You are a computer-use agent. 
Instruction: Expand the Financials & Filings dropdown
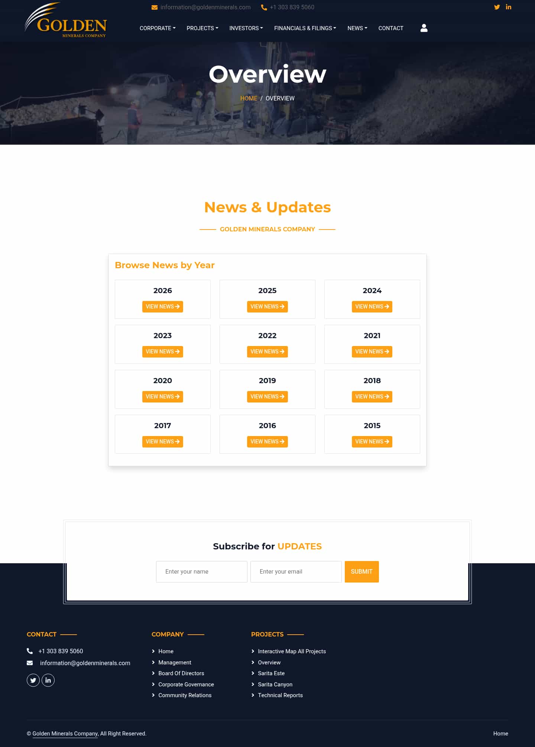pyautogui.click(x=305, y=28)
